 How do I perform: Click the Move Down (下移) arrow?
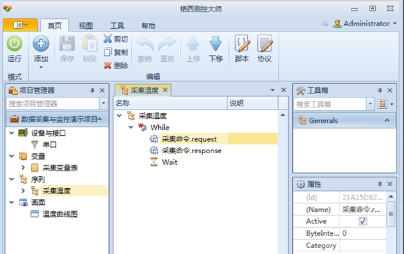(215, 44)
